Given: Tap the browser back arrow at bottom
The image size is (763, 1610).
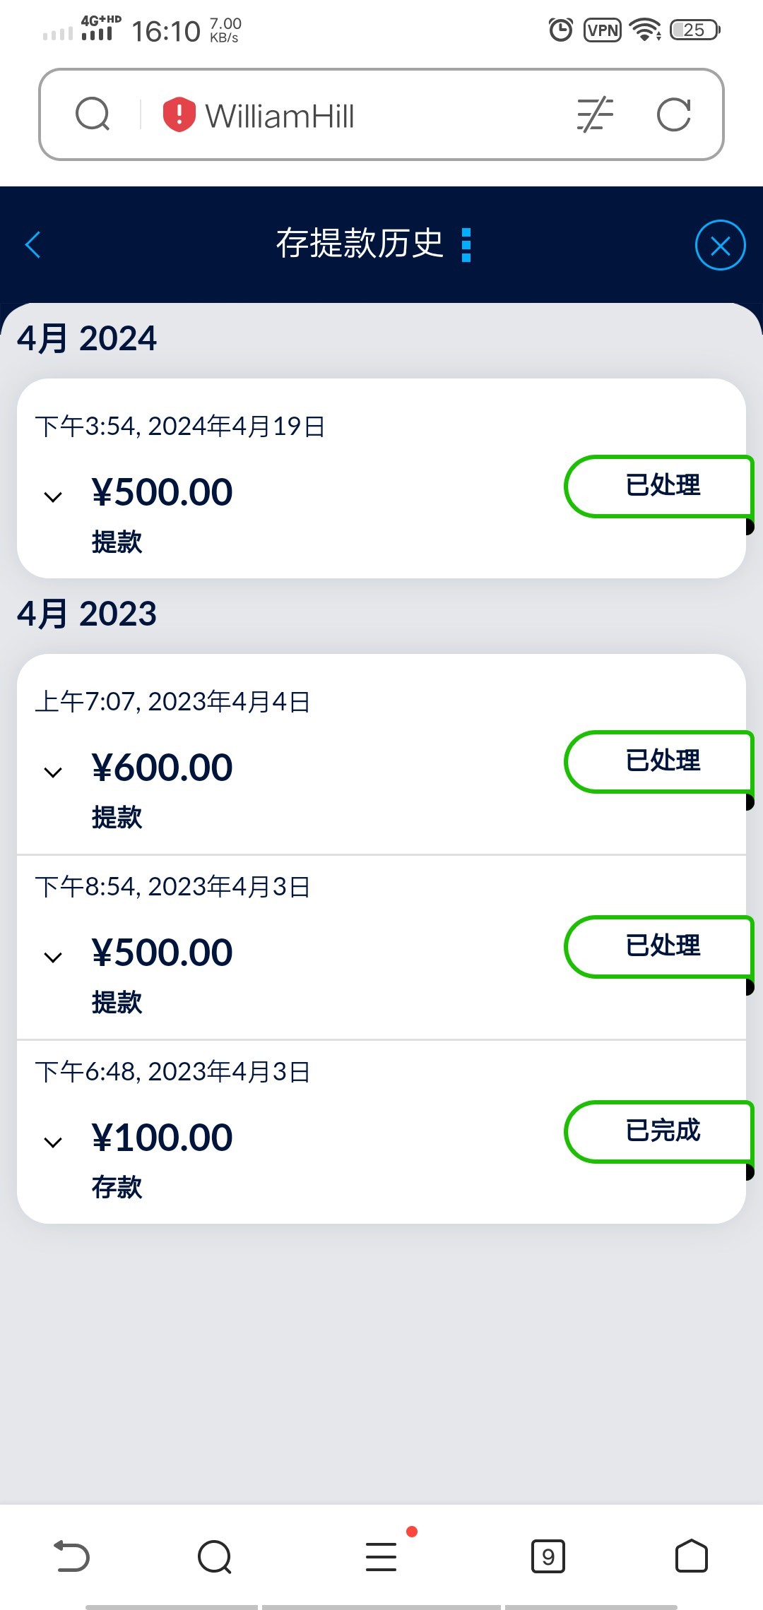Looking at the screenshot, I should (72, 1556).
